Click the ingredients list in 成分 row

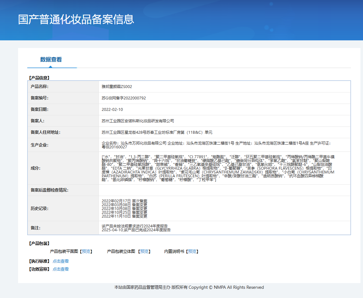218,168
